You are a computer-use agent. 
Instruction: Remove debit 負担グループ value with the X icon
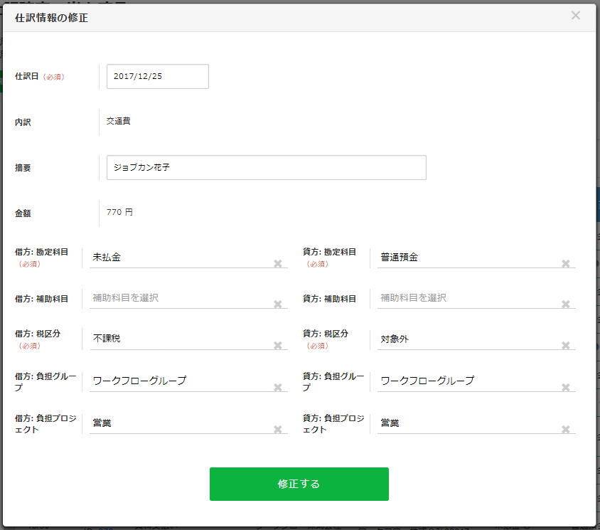[x=278, y=388]
